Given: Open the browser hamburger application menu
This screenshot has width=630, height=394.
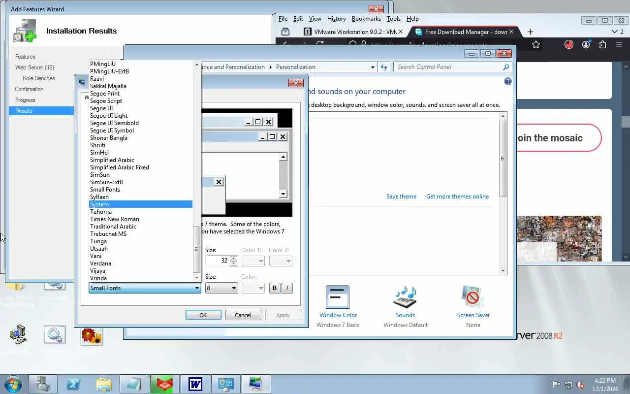Looking at the screenshot, I should [619, 44].
